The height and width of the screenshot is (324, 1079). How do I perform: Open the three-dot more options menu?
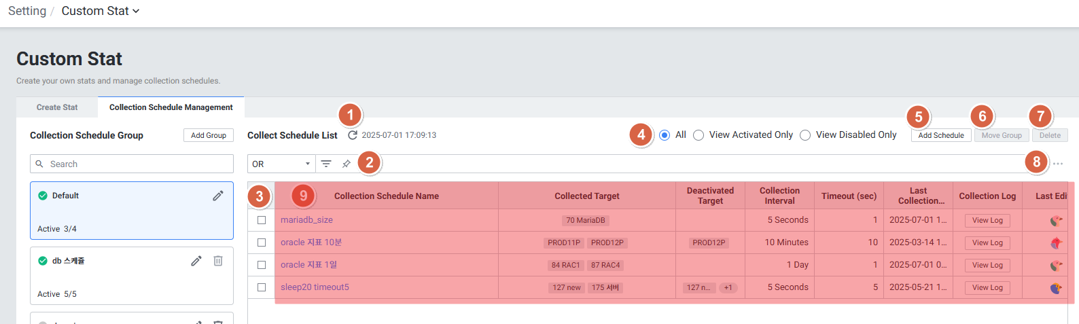[1058, 164]
